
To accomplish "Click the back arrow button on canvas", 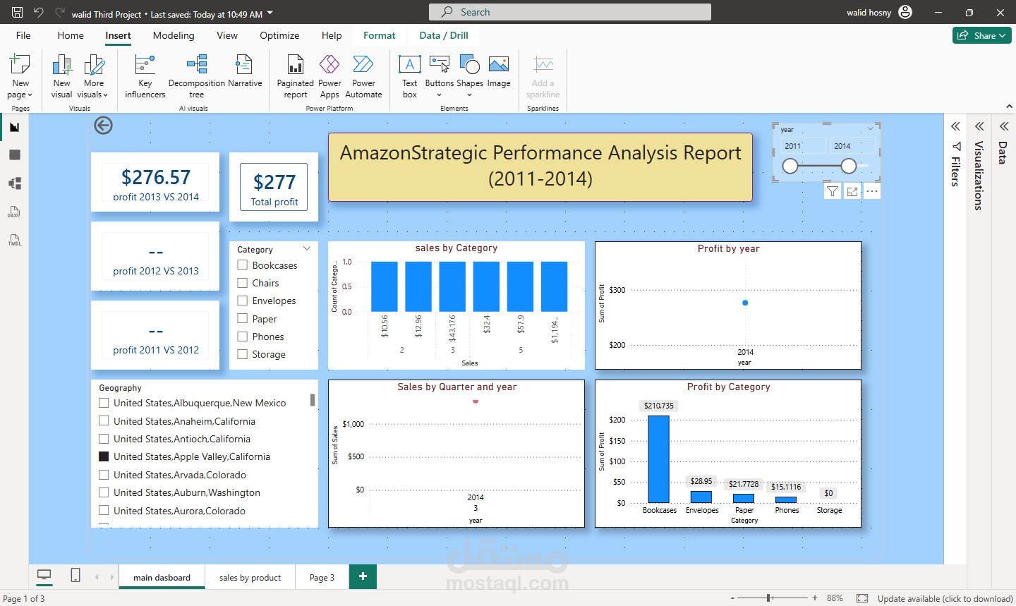I will 103,126.
